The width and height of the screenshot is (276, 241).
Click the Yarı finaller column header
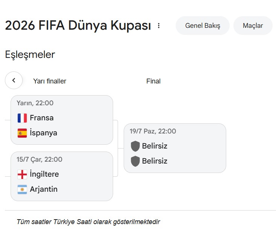[50, 81]
